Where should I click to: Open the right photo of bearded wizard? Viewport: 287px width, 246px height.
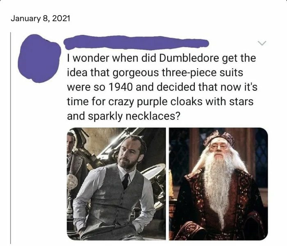(219, 184)
